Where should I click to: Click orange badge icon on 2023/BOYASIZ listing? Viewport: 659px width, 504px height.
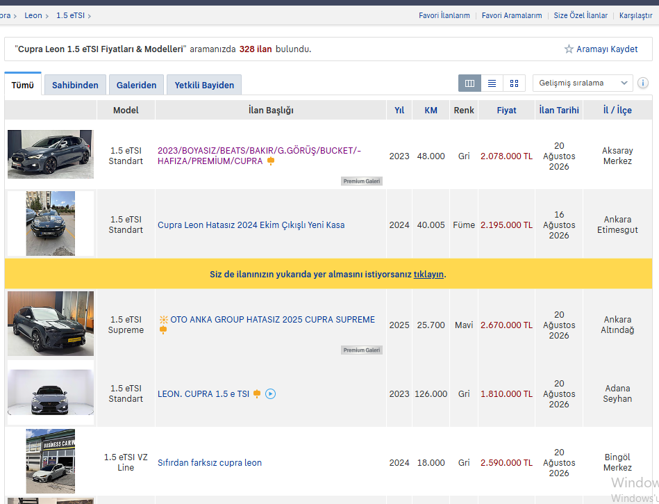[271, 161]
